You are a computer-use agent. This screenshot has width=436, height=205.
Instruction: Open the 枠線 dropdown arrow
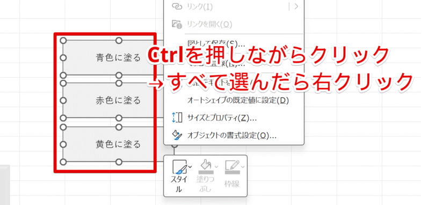coord(243,167)
